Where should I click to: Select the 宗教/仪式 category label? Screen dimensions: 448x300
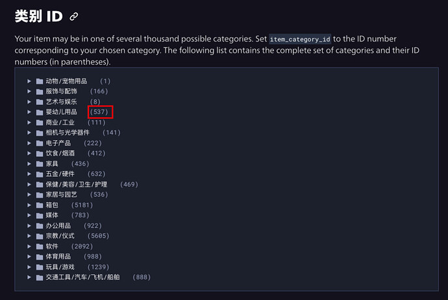click(60, 236)
